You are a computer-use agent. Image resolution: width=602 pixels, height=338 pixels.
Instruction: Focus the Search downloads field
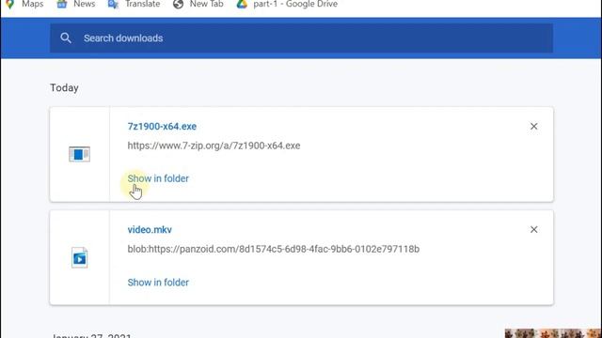pos(301,38)
